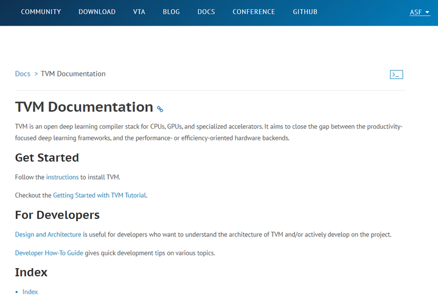Click the permalink icon beside TVM Documentation
The height and width of the screenshot is (304, 438).
point(160,109)
